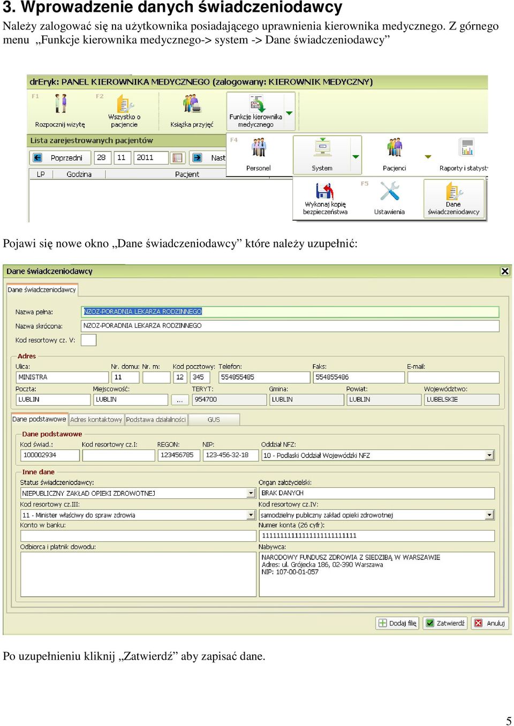Viewport: 514px width, 726px height.
Task: Close the Dane świadczeniodawcy window
Action: (x=504, y=271)
